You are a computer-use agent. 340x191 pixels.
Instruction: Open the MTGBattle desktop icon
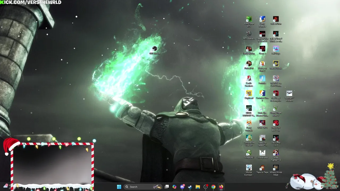coord(249,35)
